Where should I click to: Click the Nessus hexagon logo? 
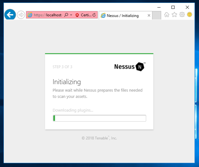[140, 67]
